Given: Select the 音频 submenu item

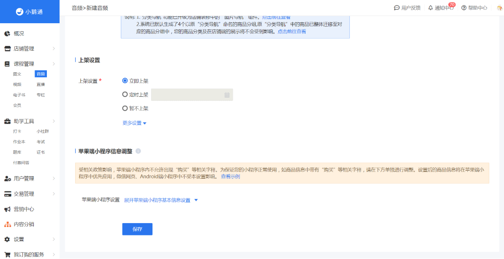Looking at the screenshot, I should [x=41, y=74].
